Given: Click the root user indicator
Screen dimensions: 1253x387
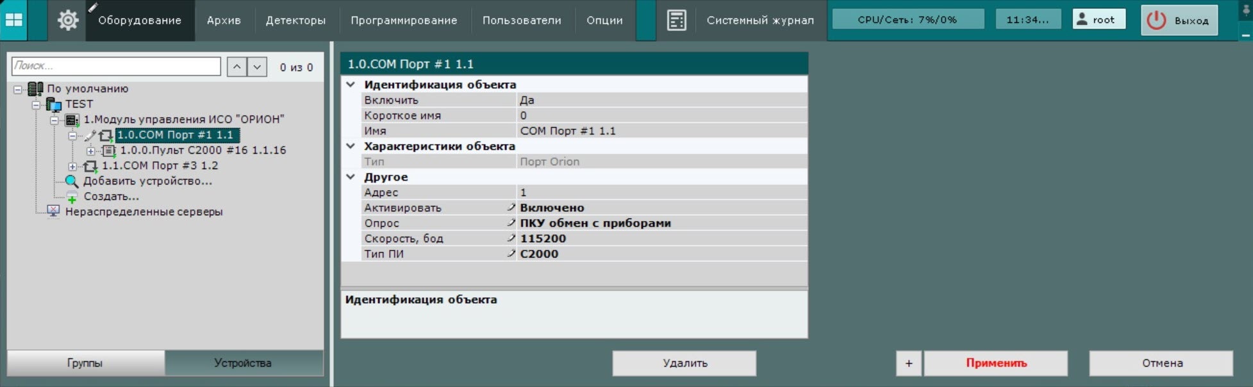Looking at the screenshot, I should pos(1099,20).
